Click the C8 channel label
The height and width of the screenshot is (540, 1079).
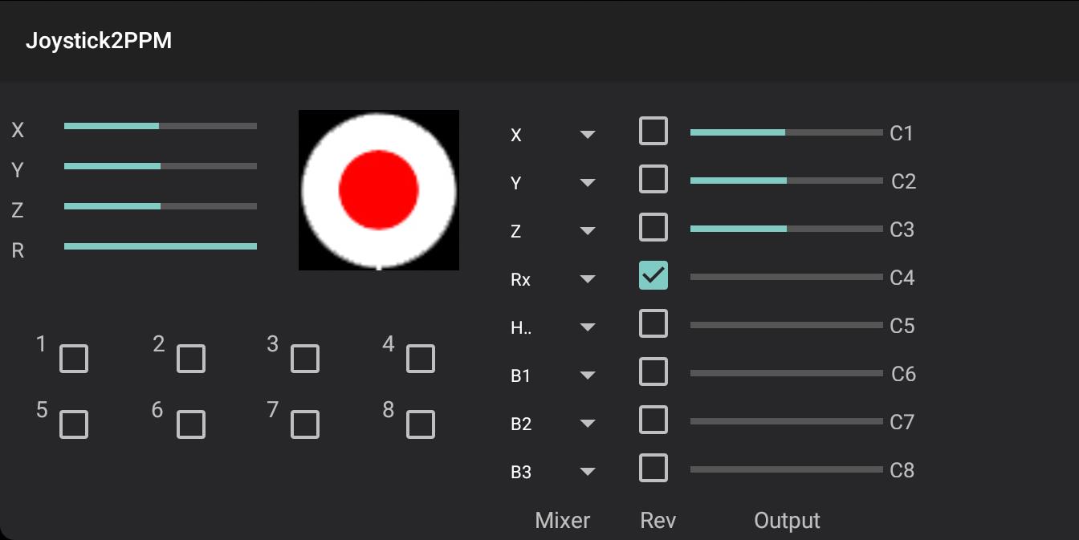[x=902, y=470]
